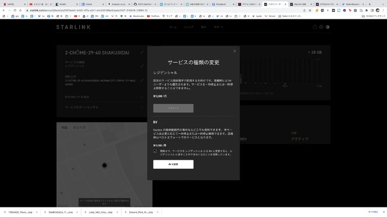The width and height of the screenshot is (387, 217).
Task: Bookmark this page with star icon
Action: tap(310, 10)
